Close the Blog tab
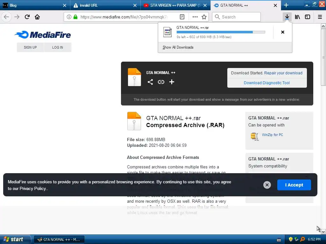Image resolution: width=326 pixels, height=244 pixels. point(65,5)
